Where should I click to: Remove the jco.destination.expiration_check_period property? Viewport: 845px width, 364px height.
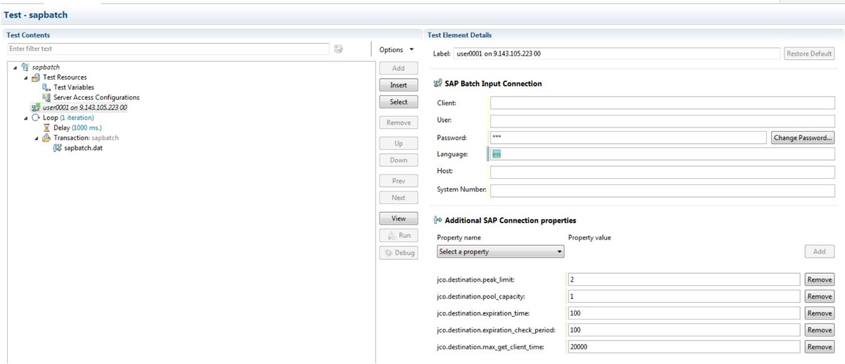coord(820,330)
